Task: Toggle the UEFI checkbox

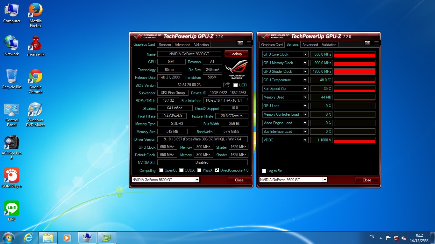Action: (236, 85)
